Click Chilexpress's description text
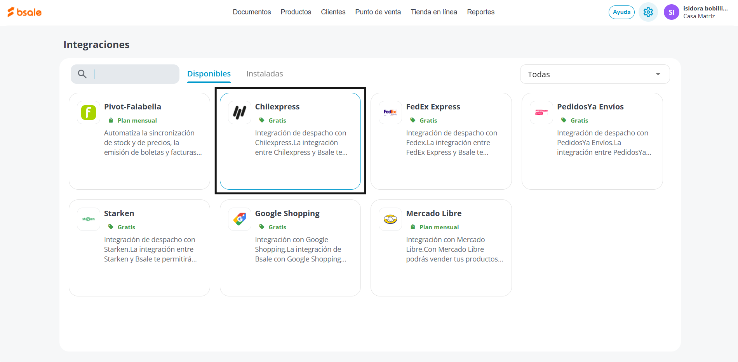Image resolution: width=738 pixels, height=362 pixels. pyautogui.click(x=301, y=143)
